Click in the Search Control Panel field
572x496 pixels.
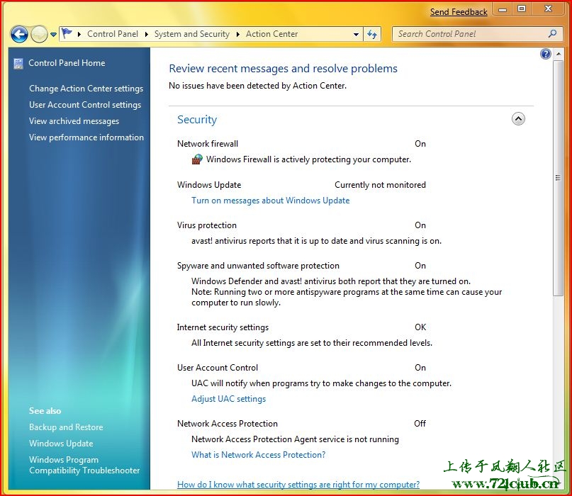point(468,34)
